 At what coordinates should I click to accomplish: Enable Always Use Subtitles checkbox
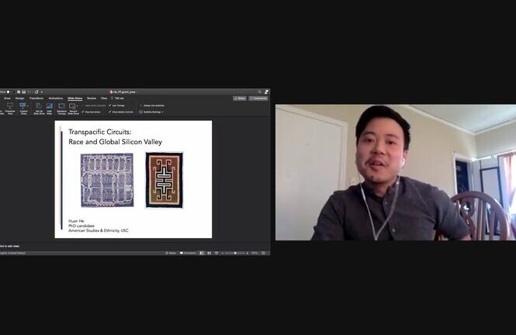click(140, 105)
